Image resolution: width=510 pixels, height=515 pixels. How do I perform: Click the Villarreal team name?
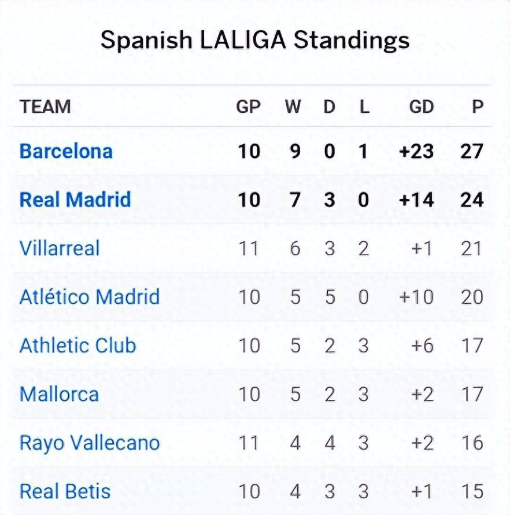click(60, 248)
